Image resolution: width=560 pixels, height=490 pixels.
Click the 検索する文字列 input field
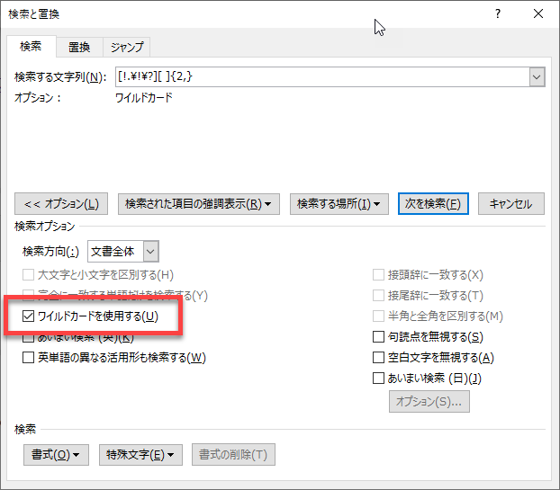(x=321, y=77)
